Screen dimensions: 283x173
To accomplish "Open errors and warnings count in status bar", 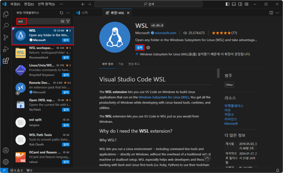I will point(16,170).
